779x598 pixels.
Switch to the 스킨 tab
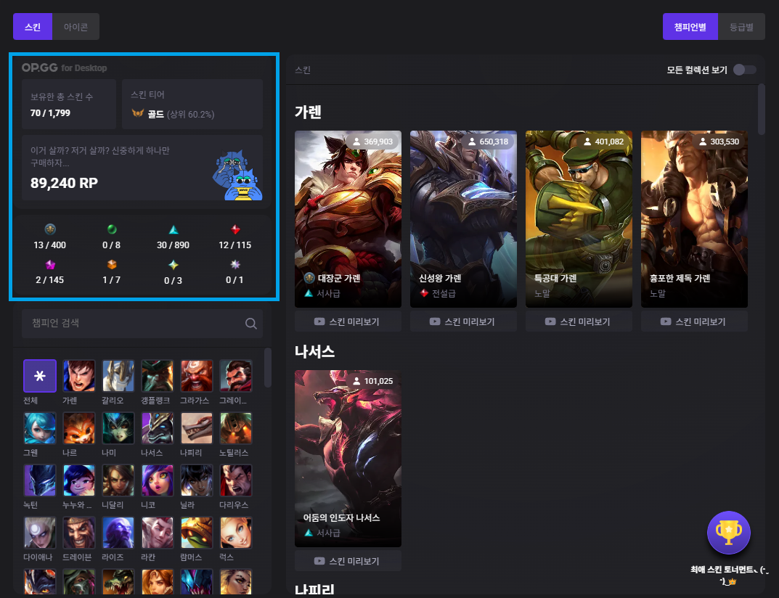point(32,27)
